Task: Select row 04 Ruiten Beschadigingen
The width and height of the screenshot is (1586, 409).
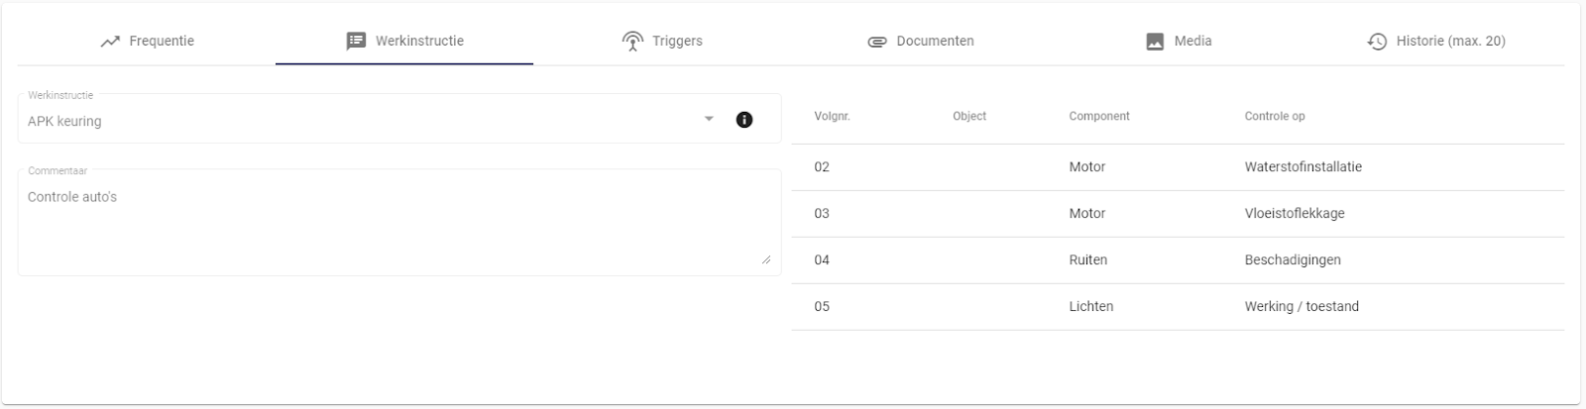Action: (x=1177, y=260)
